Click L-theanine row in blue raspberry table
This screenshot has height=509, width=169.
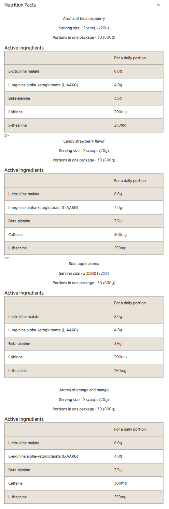click(84, 125)
